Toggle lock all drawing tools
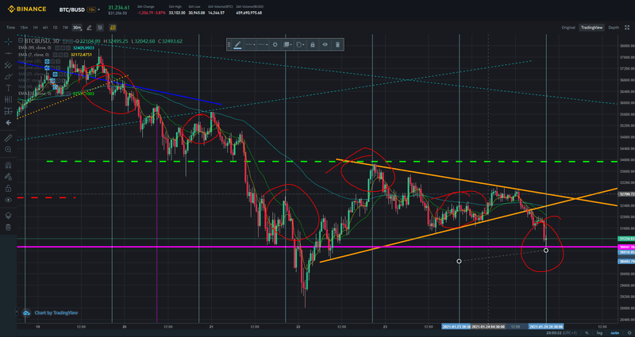Viewport: 635px width, 337px height. coord(8,188)
